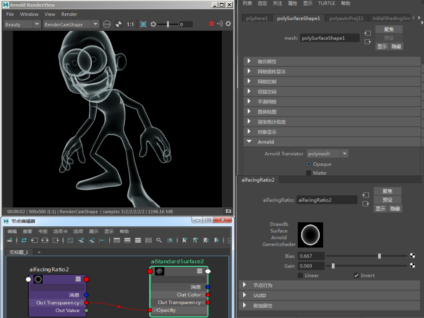
Task: Click the RGB channel display icon
Action: [x=107, y=24]
